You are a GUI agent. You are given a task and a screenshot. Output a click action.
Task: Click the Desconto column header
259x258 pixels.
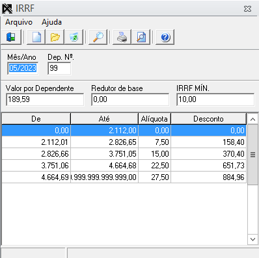pos(208,119)
